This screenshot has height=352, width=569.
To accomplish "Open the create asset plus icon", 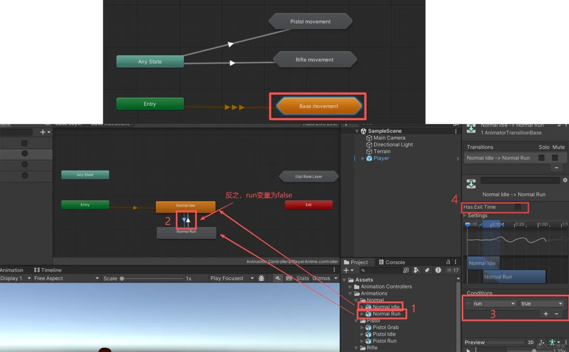I will pos(346,270).
